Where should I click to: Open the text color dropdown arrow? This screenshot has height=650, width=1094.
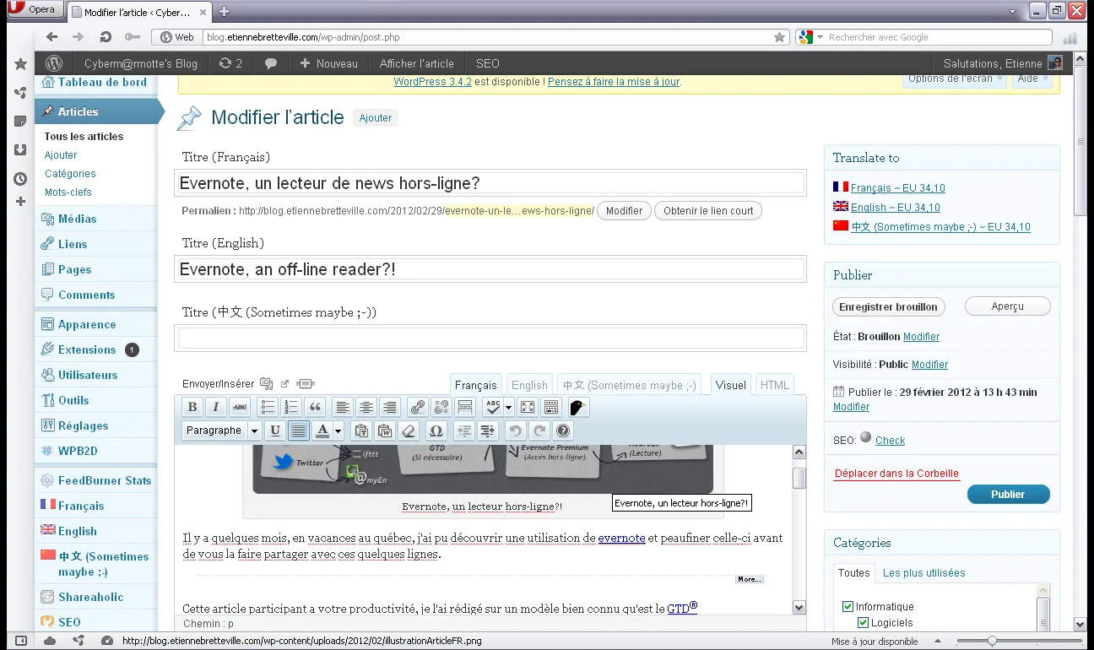coord(338,431)
